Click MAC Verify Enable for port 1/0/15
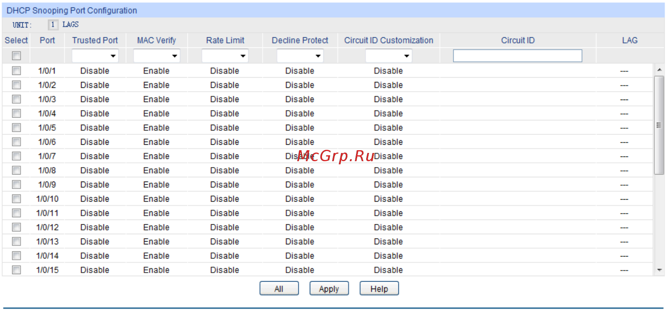The width and height of the screenshot is (667, 311). coord(156,270)
